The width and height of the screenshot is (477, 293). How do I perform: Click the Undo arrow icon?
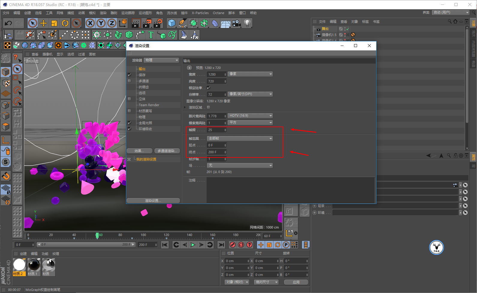(8, 23)
